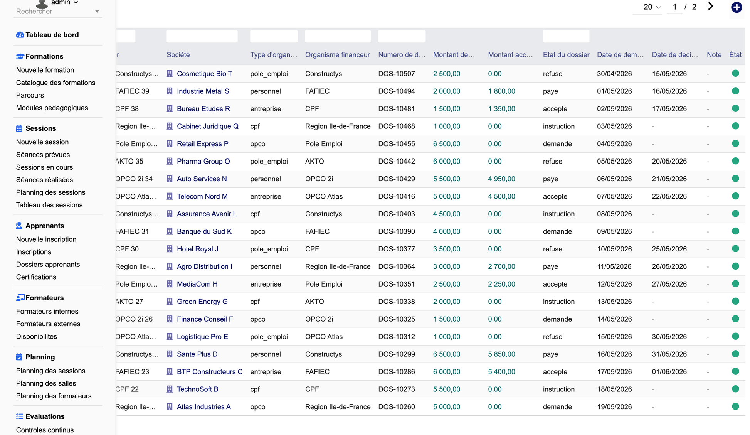Open Planning des salles menu item
This screenshot has width=750, height=435.
tap(46, 383)
